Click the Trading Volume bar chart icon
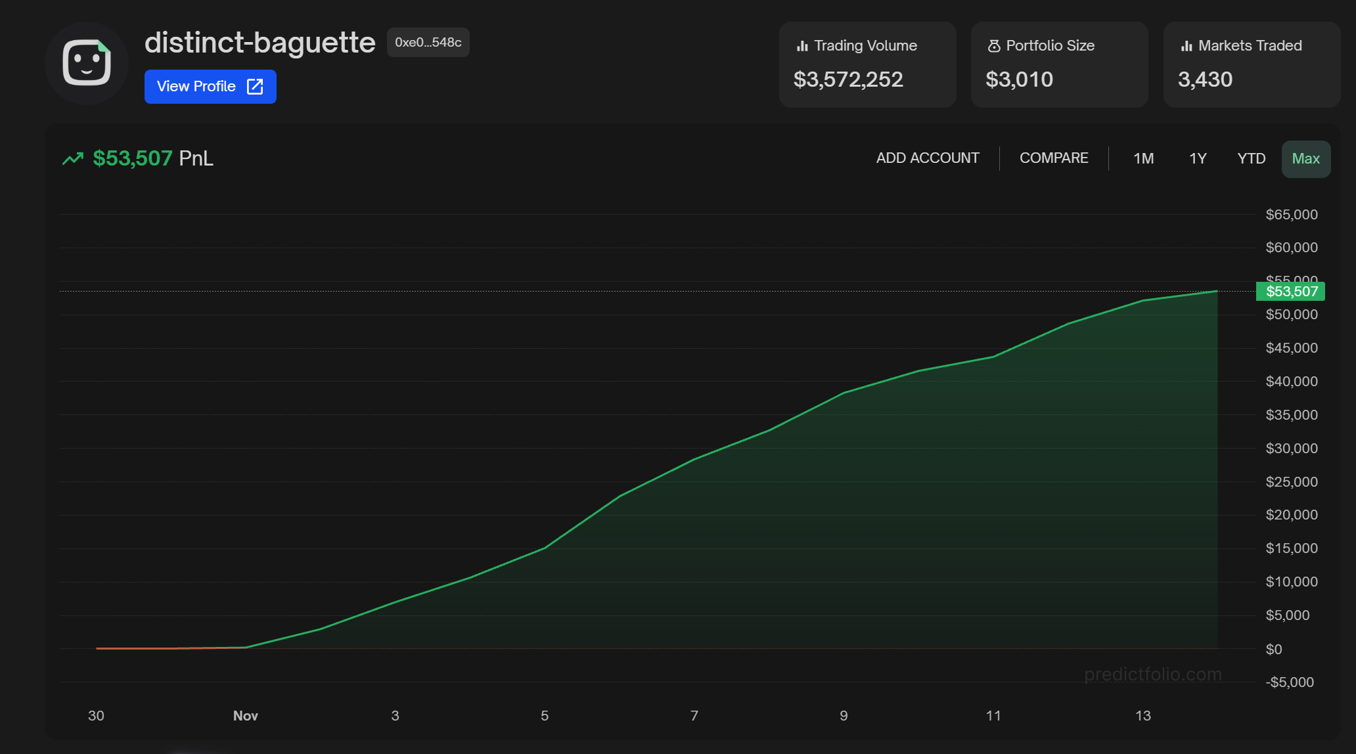The height and width of the screenshot is (754, 1356). point(802,46)
